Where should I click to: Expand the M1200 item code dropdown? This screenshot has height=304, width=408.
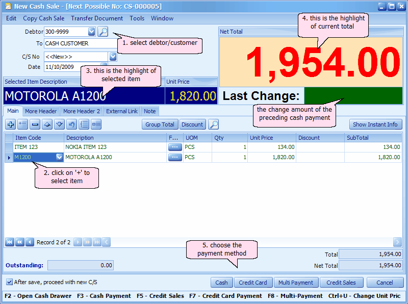point(60,157)
